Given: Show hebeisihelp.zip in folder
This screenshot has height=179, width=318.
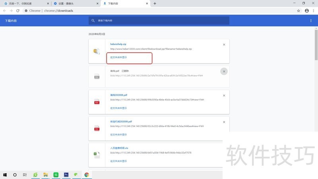Looking at the screenshot, I should pyautogui.click(x=118, y=57).
